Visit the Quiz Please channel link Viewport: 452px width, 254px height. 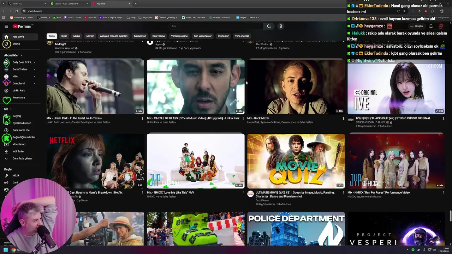[262, 200]
